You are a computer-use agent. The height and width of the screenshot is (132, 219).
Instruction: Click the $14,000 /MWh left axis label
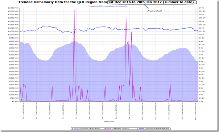(x=13, y=8)
